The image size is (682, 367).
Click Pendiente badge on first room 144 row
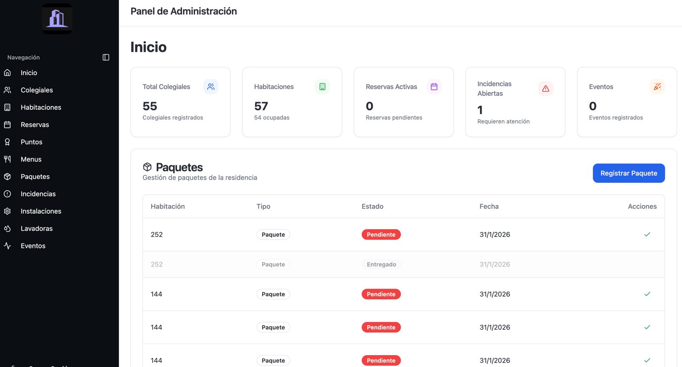(381, 294)
